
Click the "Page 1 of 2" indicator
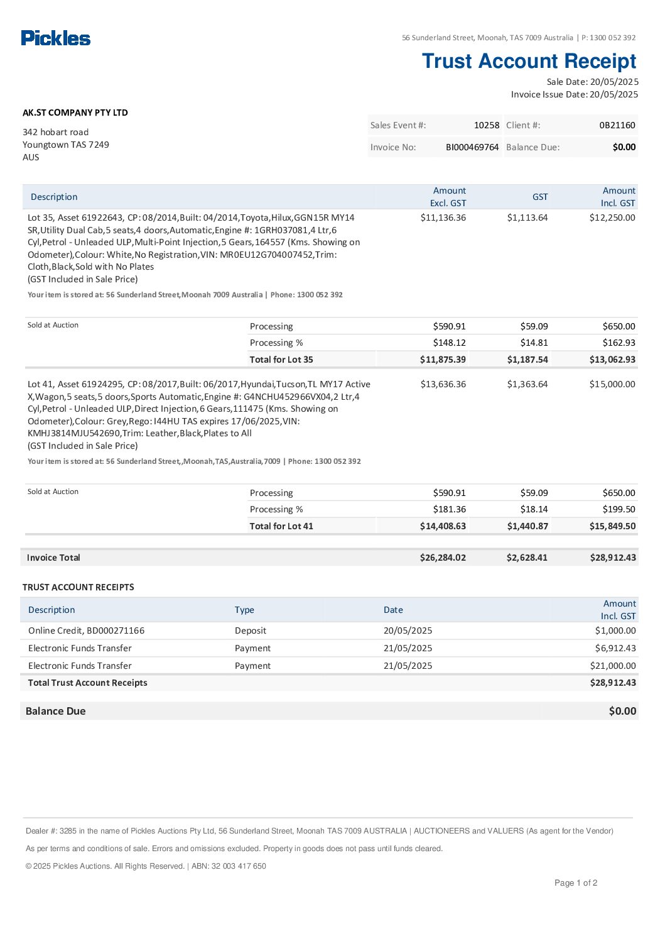click(x=576, y=883)
